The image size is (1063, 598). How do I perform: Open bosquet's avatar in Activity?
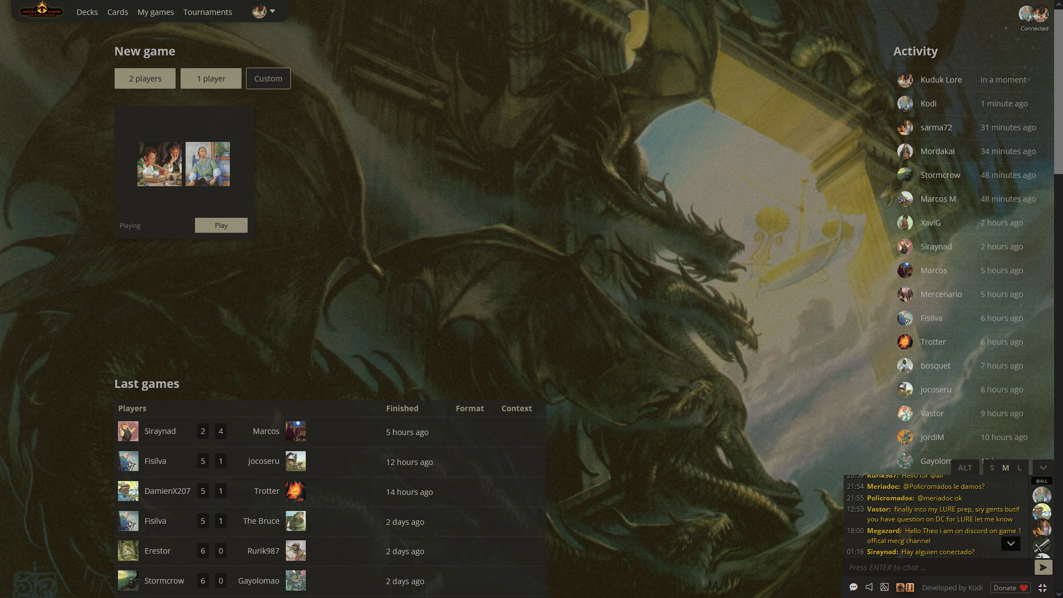point(905,366)
